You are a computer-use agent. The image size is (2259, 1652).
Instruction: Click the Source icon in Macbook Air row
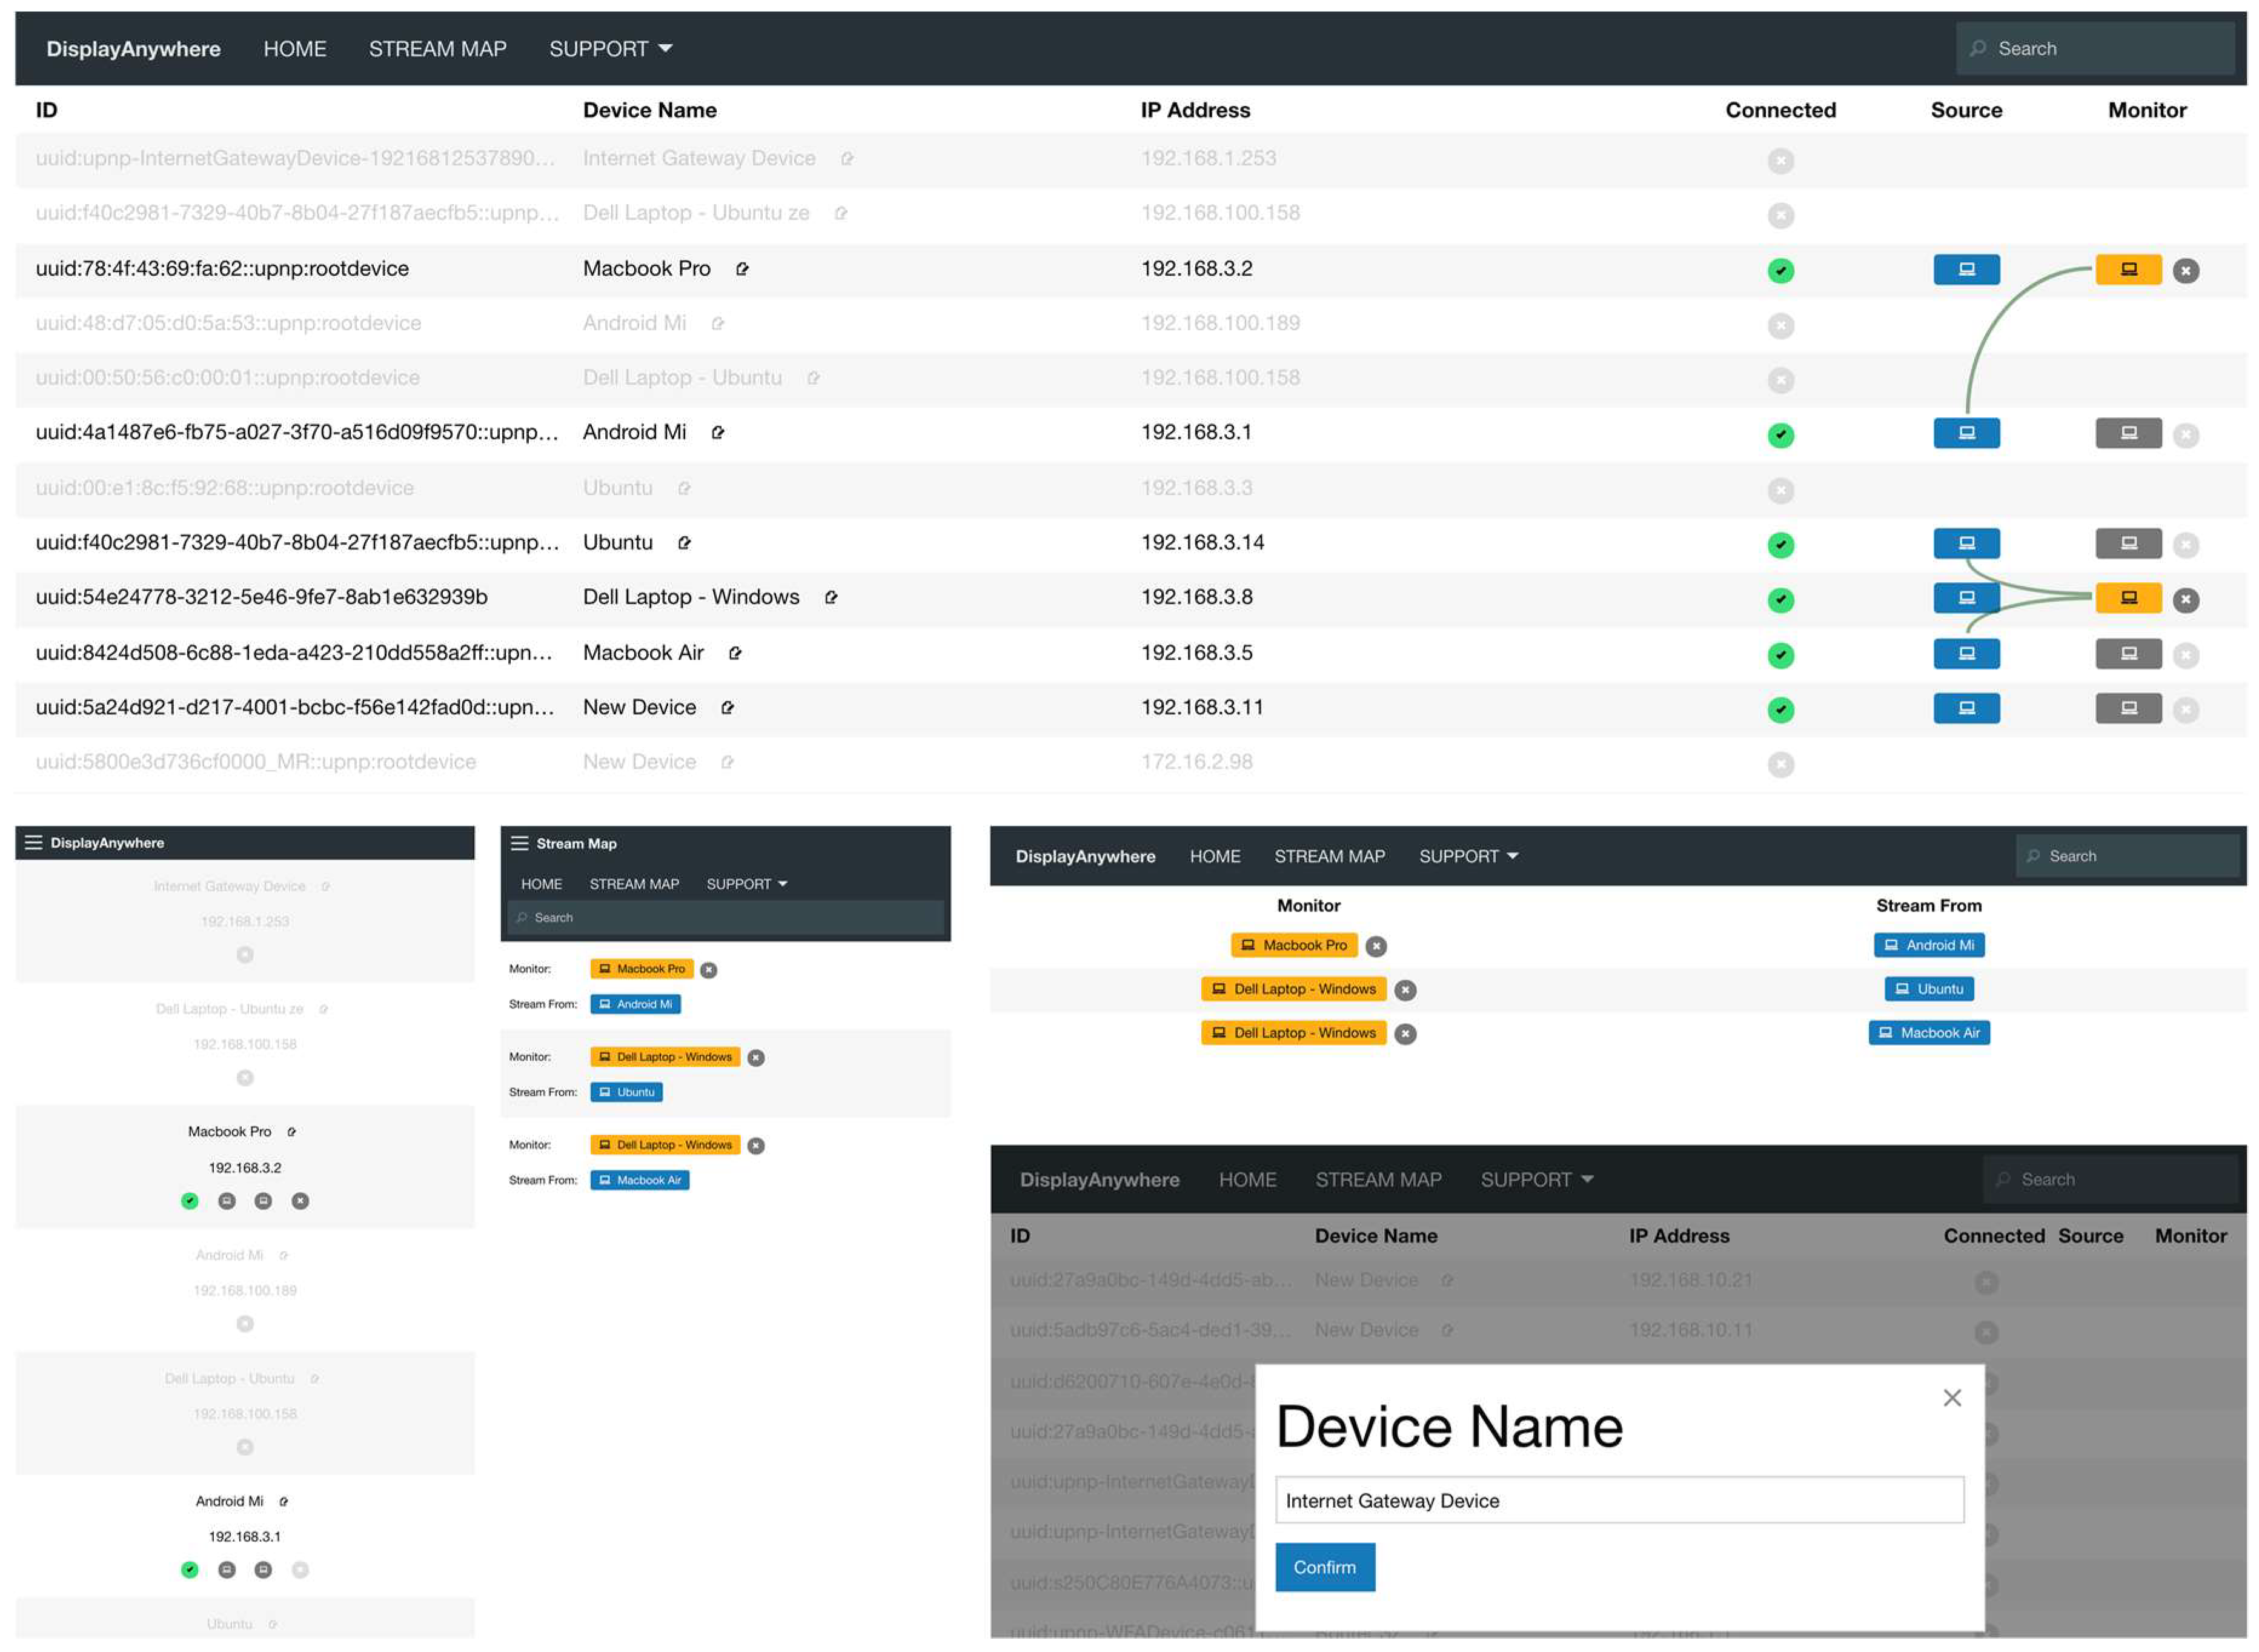tap(1966, 654)
